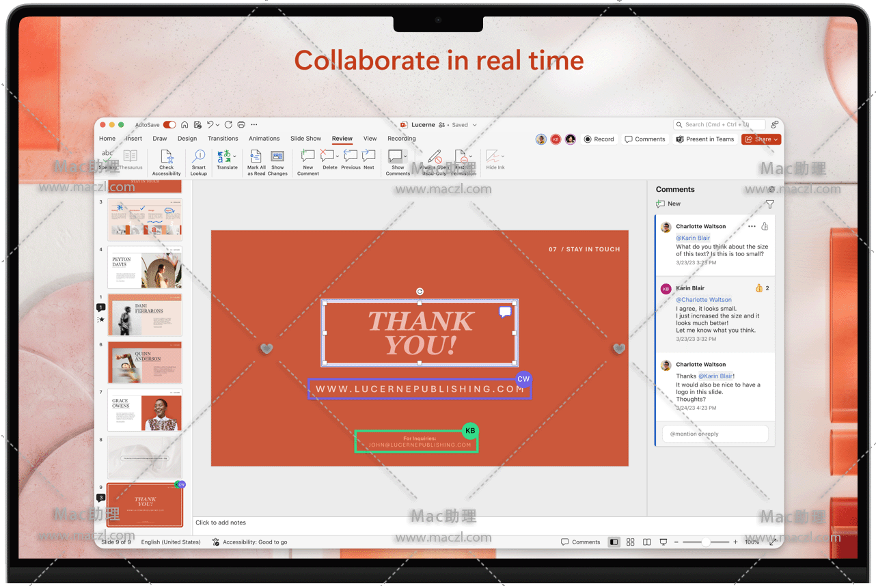This screenshot has width=876, height=586.
Task: Toggle the AutoSave switch
Action: click(169, 125)
